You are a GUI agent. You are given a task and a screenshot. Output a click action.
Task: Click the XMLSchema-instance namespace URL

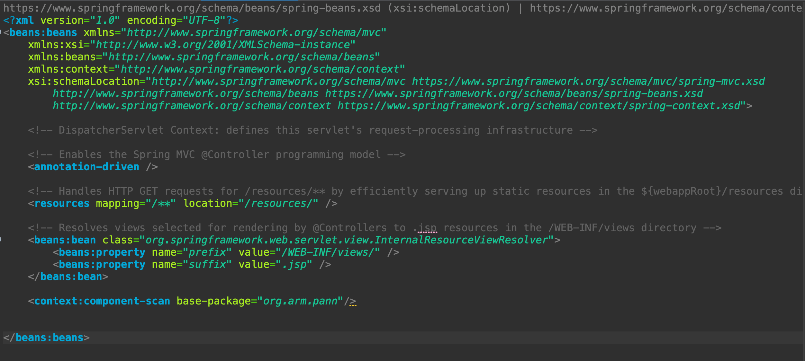click(x=223, y=45)
